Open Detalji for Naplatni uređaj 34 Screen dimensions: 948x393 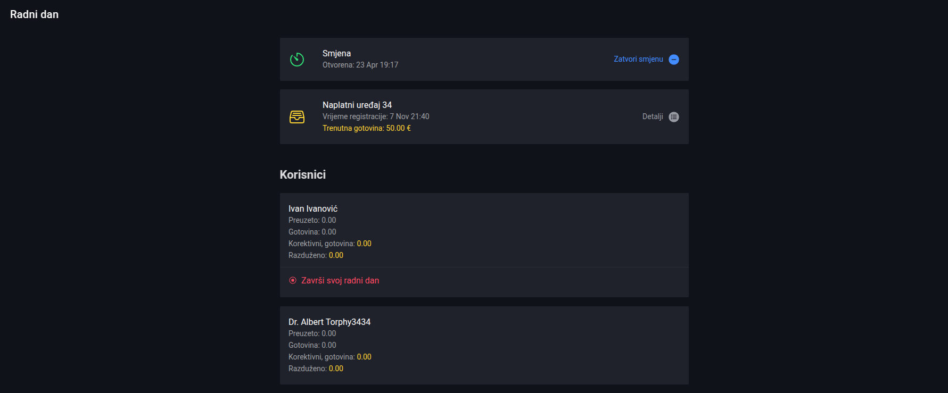(653, 116)
